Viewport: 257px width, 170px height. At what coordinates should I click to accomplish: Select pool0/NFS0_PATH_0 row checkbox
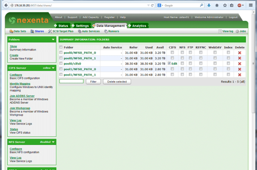(61, 52)
